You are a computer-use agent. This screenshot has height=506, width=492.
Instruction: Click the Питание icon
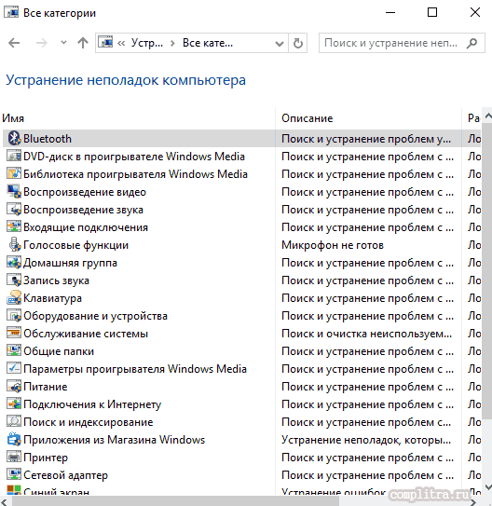pos(14,387)
